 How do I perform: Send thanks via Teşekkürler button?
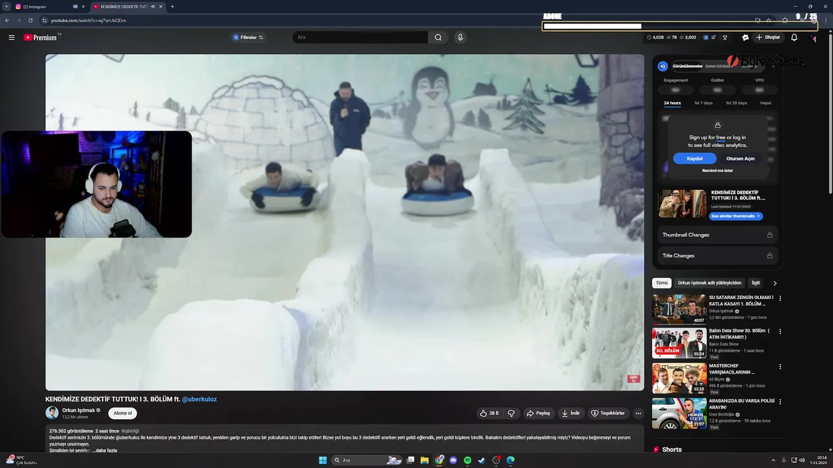pyautogui.click(x=608, y=413)
